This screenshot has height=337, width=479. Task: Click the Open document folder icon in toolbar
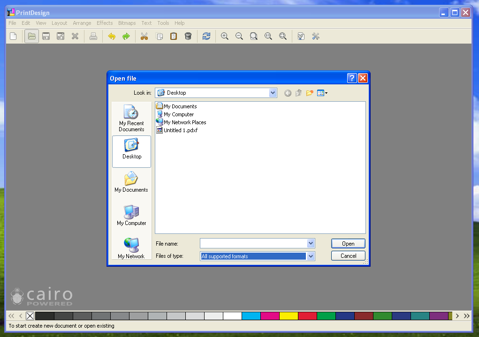pyautogui.click(x=31, y=37)
